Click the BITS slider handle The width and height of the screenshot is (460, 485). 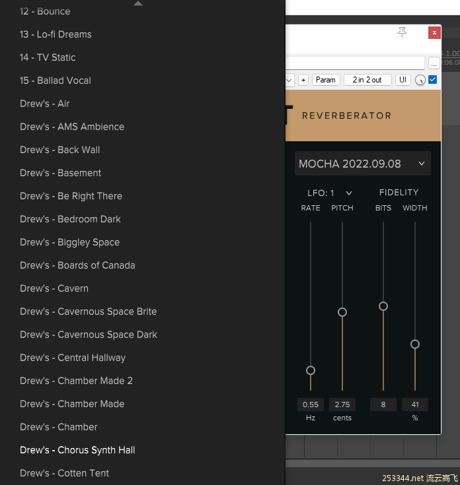pos(383,306)
